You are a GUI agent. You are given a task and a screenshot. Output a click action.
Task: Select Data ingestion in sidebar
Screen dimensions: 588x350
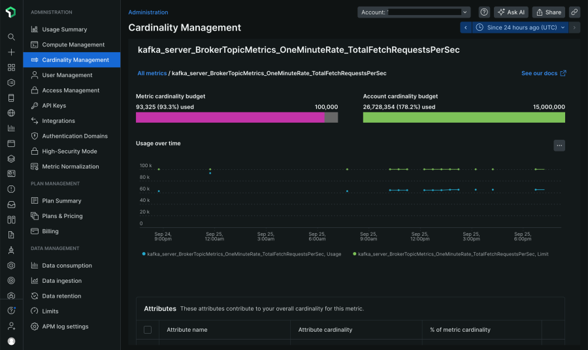(62, 281)
